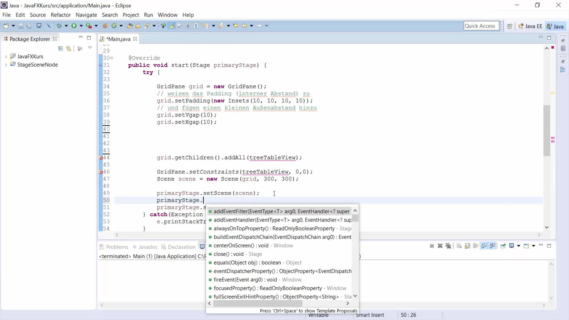Open the Navigate menu

tap(86, 15)
